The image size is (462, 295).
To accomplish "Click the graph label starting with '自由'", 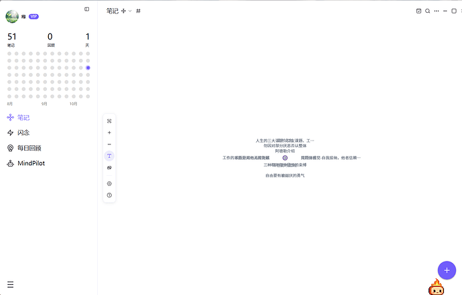I will (x=285, y=175).
